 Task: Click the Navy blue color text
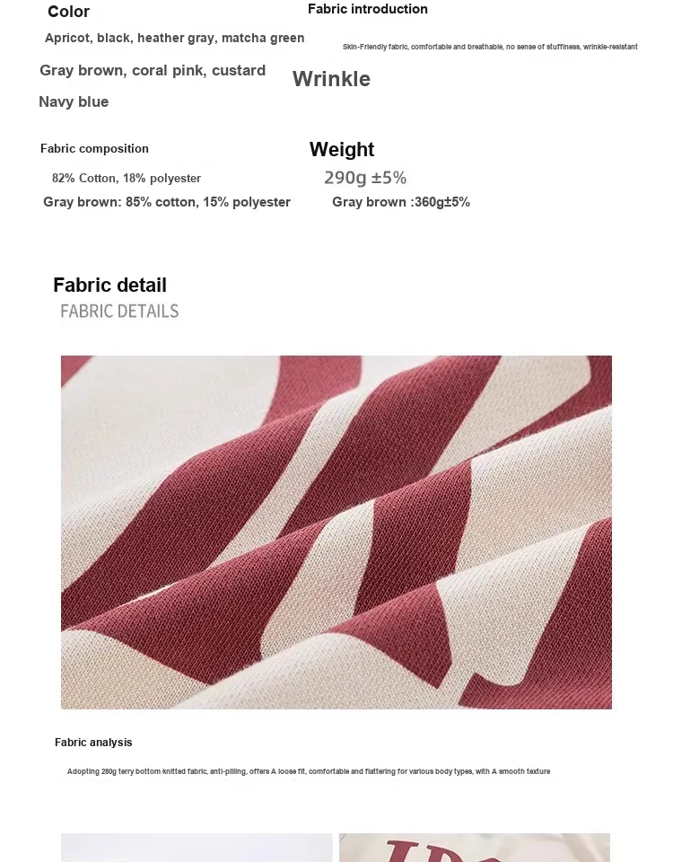(x=74, y=101)
